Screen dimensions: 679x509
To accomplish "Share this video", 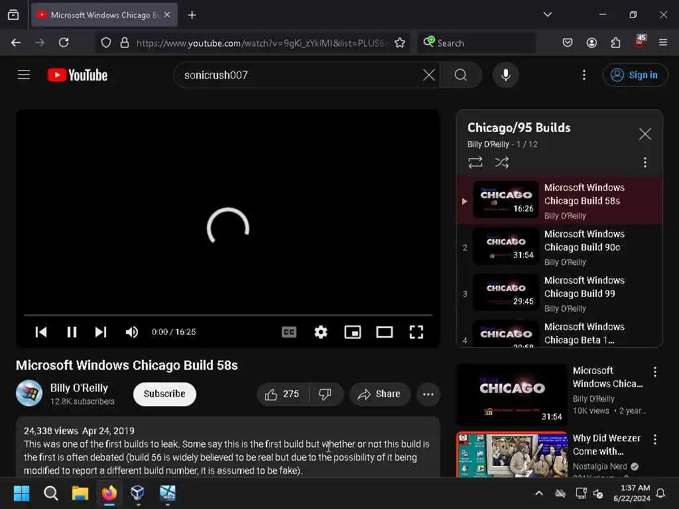I will [x=380, y=394].
